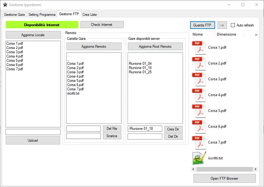Select the Corsa 7.pdf PDF icon

point(199,143)
